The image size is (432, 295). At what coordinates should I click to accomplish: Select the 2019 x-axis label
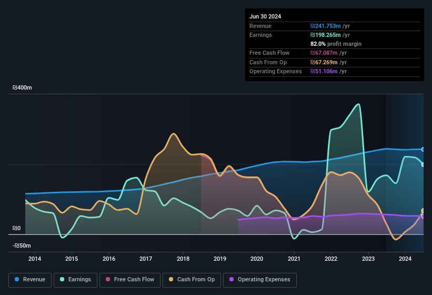click(220, 259)
